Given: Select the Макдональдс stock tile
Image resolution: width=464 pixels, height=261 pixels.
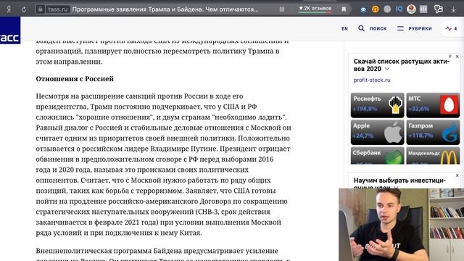Looking at the screenshot, I should click(433, 156).
